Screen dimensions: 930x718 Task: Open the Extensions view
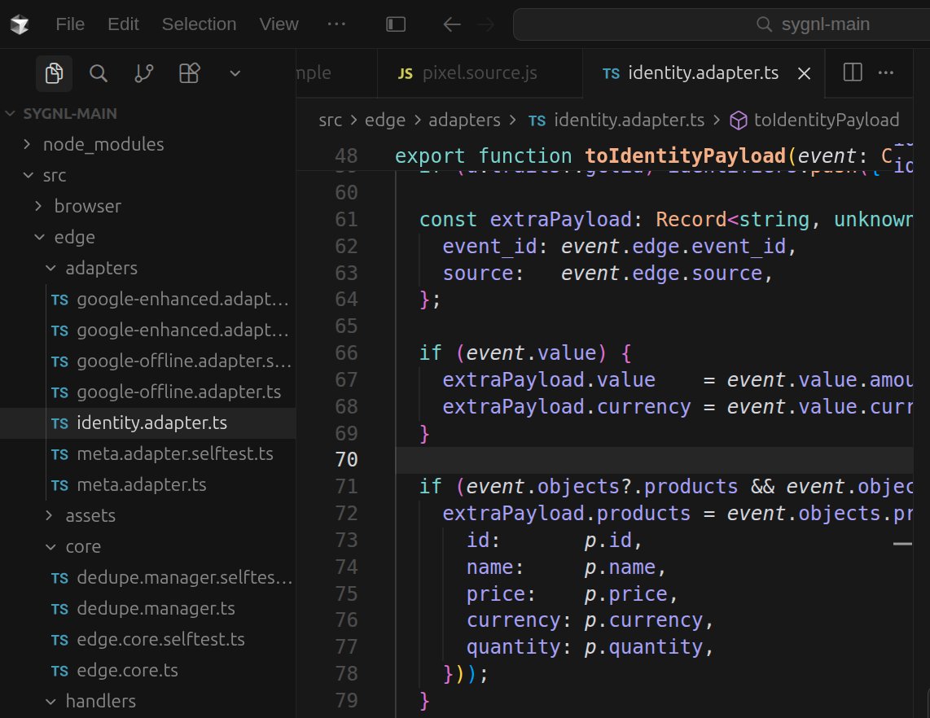point(189,73)
